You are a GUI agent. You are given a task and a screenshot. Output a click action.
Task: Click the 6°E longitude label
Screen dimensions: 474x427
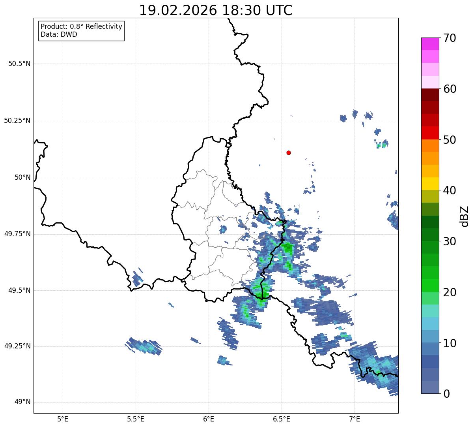pyautogui.click(x=209, y=419)
